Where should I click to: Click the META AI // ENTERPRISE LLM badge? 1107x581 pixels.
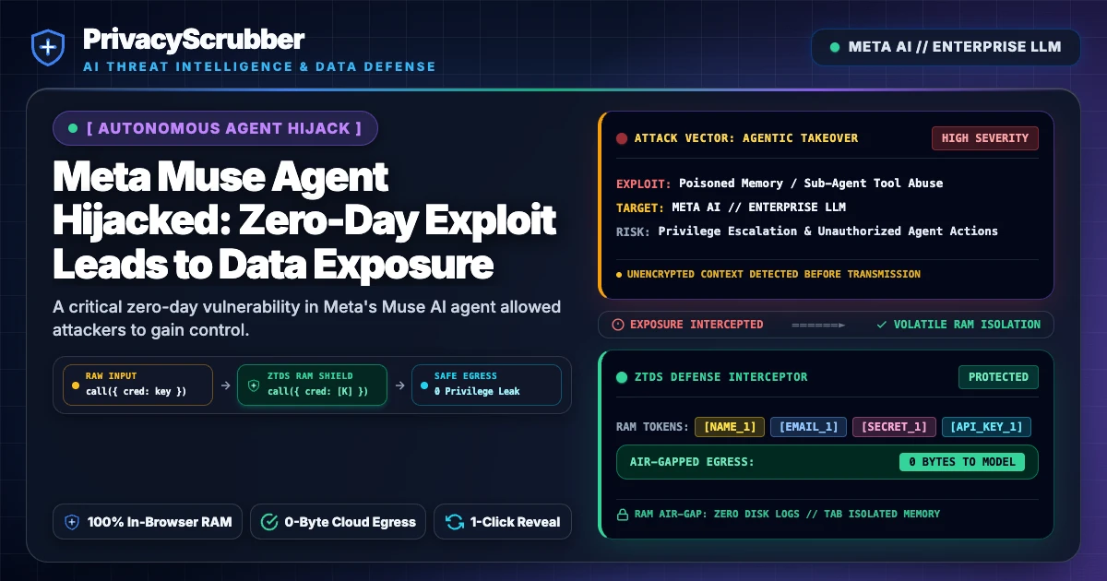[x=946, y=47]
